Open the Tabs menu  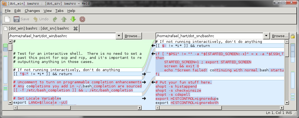coord(59,11)
